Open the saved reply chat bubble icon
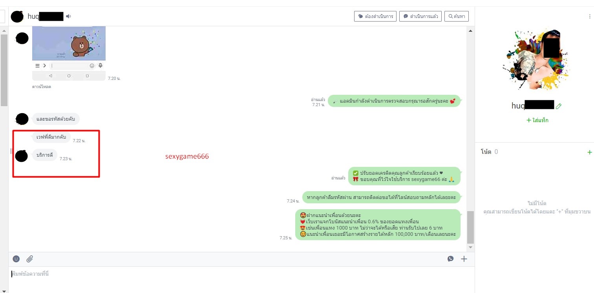Viewport: 594px width, 293px height. click(450, 259)
